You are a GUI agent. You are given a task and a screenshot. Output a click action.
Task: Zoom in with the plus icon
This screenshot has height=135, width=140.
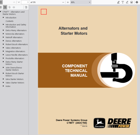(x=68, y=2)
